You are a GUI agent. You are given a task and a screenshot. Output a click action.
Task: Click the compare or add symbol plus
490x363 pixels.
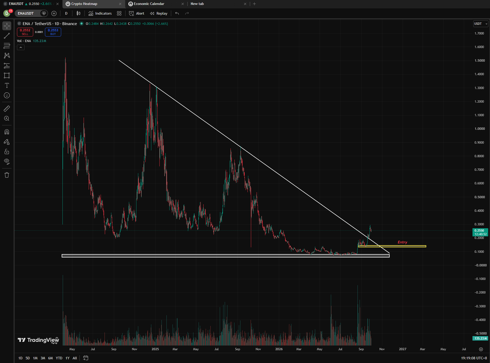[54, 13]
